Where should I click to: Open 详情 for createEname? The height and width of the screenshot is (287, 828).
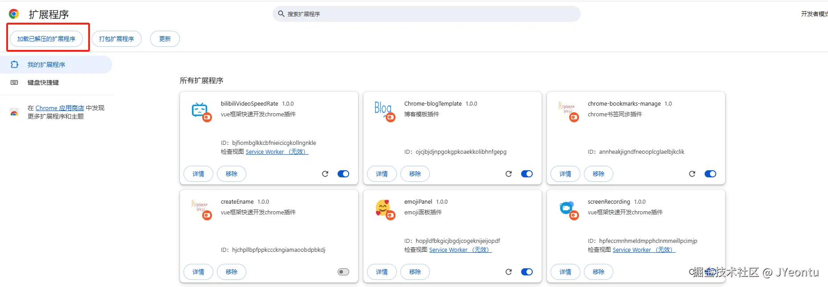click(199, 272)
